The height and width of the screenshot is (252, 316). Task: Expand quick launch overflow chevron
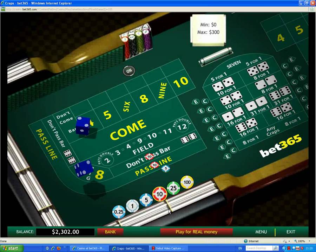click(65, 247)
